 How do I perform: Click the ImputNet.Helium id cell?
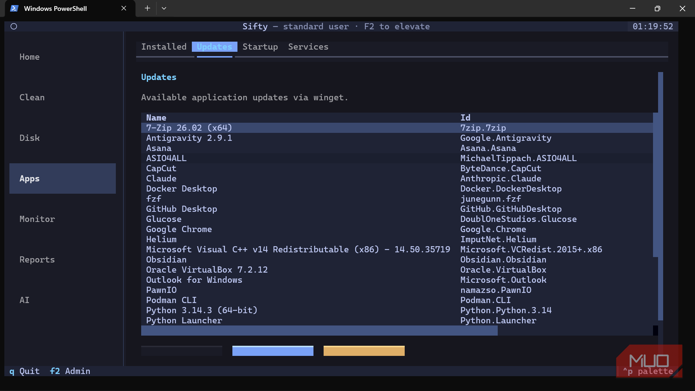click(x=498, y=239)
